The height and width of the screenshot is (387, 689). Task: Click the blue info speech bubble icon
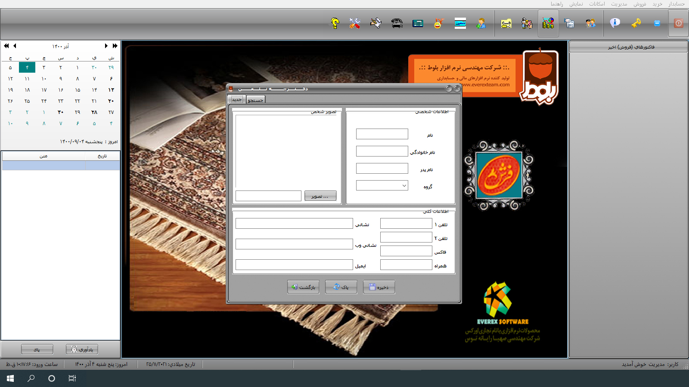tap(615, 23)
